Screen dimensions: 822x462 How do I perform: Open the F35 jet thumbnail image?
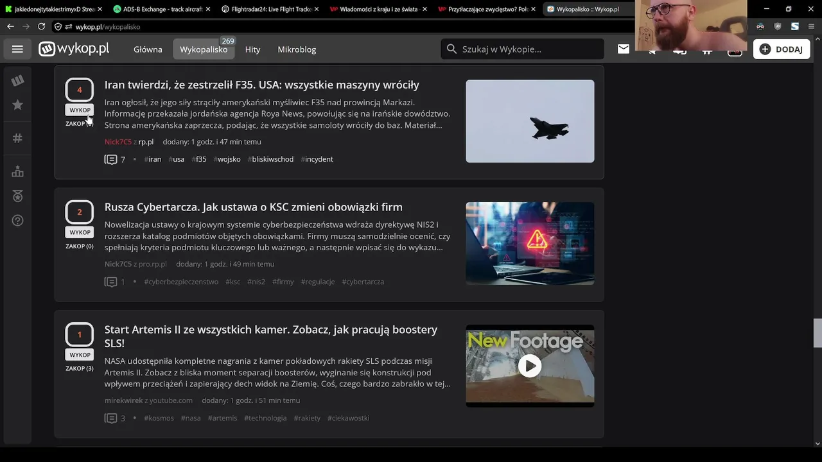(530, 121)
